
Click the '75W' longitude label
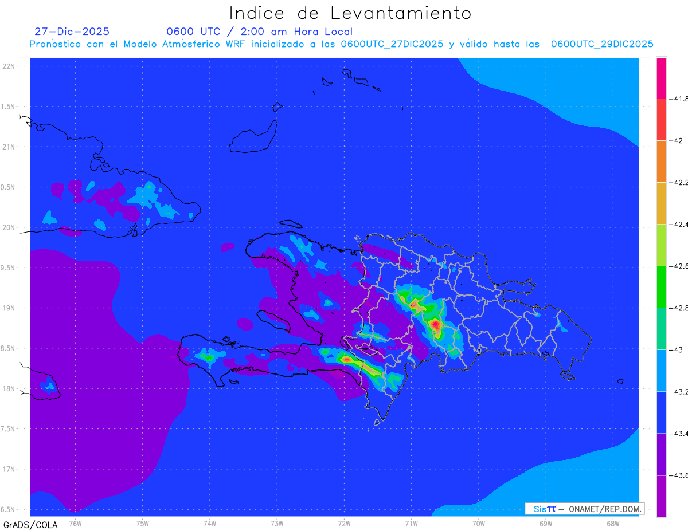pos(142,524)
